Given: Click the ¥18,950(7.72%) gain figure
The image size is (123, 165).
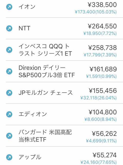Looking at the screenshot, I should pos(100,33).
